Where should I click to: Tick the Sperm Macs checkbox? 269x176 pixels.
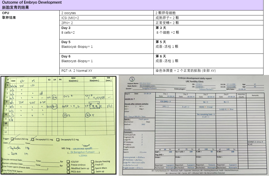(x=93, y=168)
